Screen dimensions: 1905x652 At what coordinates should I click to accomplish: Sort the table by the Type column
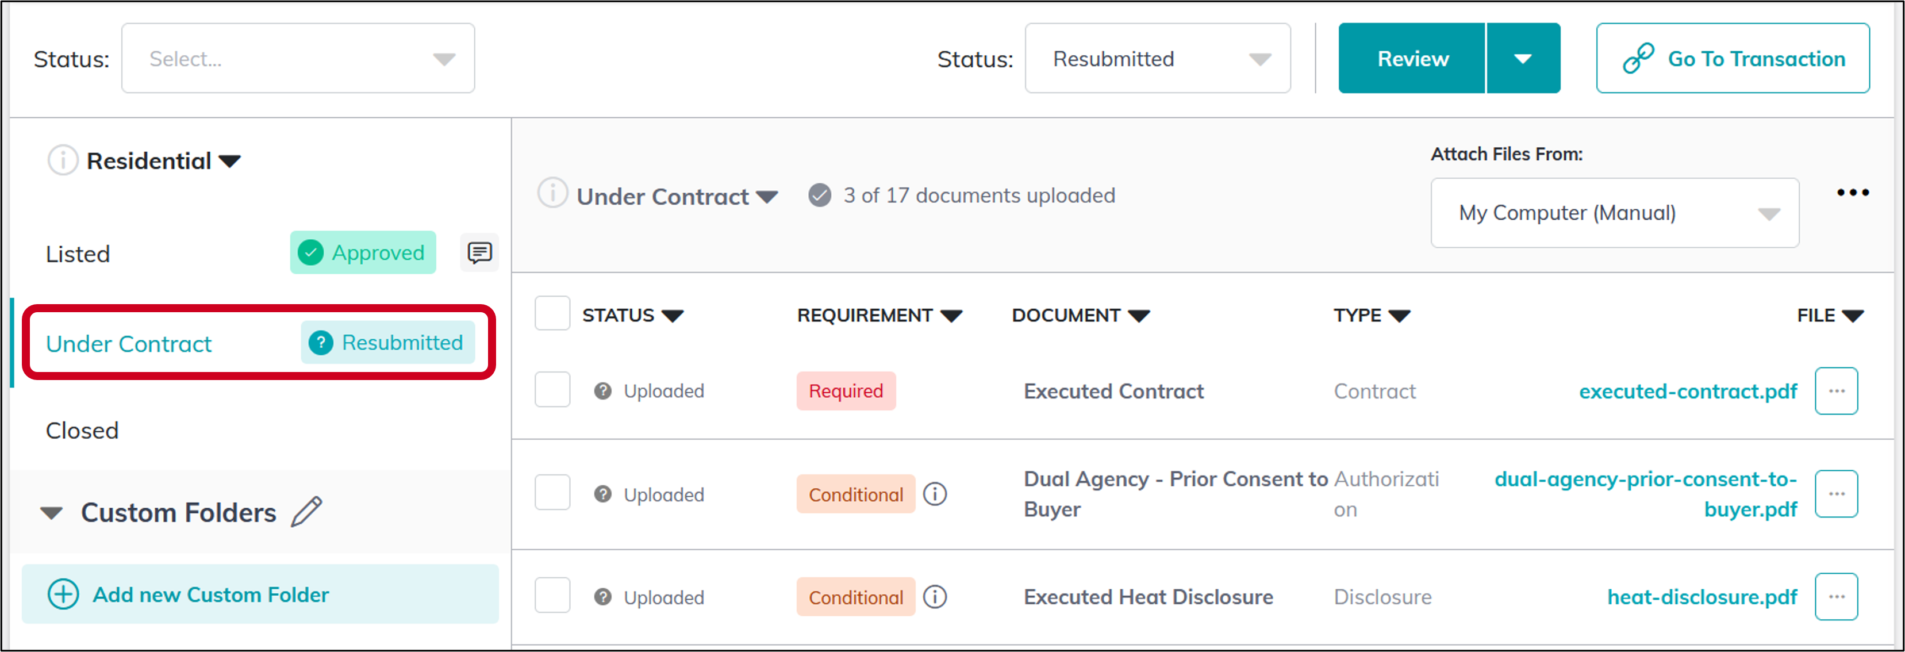coord(1373,314)
